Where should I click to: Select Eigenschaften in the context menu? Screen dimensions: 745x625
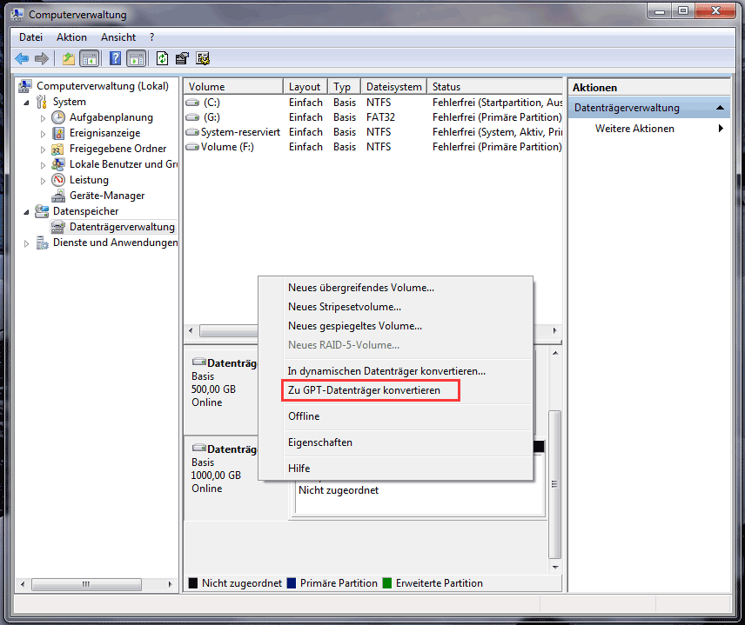pyautogui.click(x=323, y=442)
